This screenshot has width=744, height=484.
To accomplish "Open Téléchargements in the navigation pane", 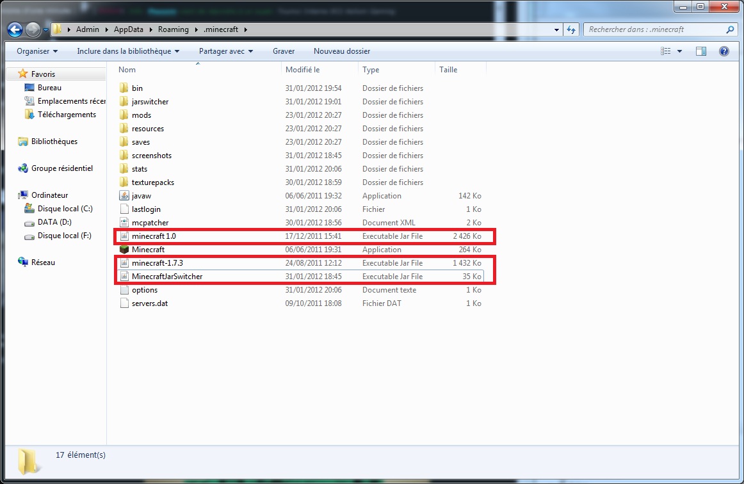I will click(x=67, y=115).
